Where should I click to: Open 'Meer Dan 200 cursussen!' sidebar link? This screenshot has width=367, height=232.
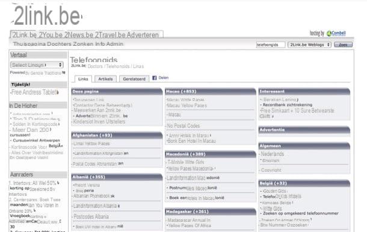[x=31, y=132]
